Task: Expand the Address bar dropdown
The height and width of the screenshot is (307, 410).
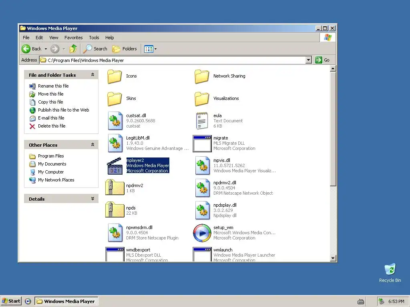Action: [309, 60]
